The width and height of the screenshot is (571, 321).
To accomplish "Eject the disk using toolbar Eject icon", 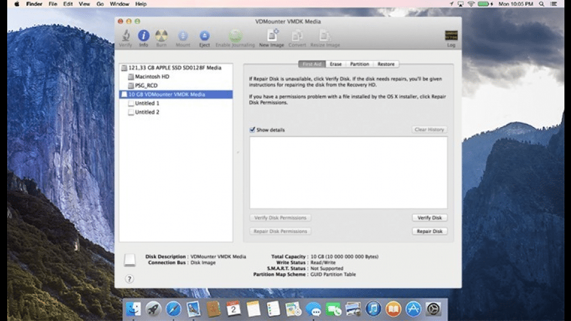I will click(204, 38).
